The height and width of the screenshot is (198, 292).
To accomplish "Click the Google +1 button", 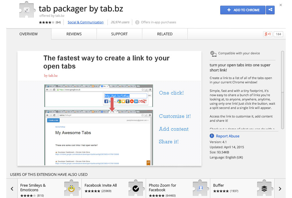I will tap(267, 34).
